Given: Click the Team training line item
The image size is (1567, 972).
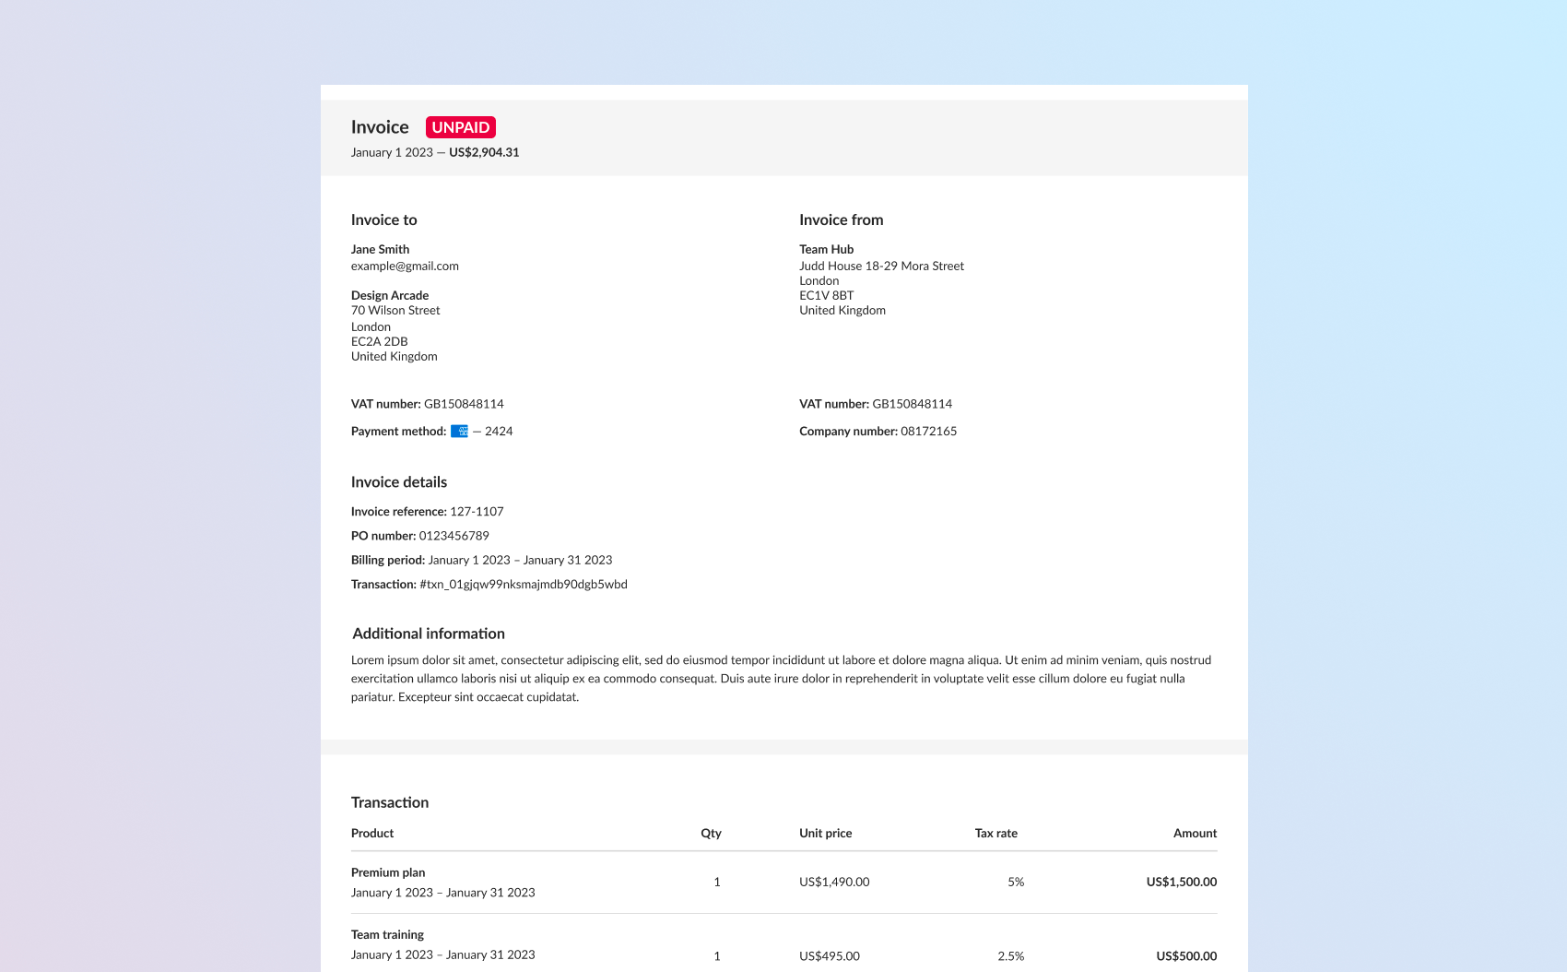Looking at the screenshot, I should (386, 934).
